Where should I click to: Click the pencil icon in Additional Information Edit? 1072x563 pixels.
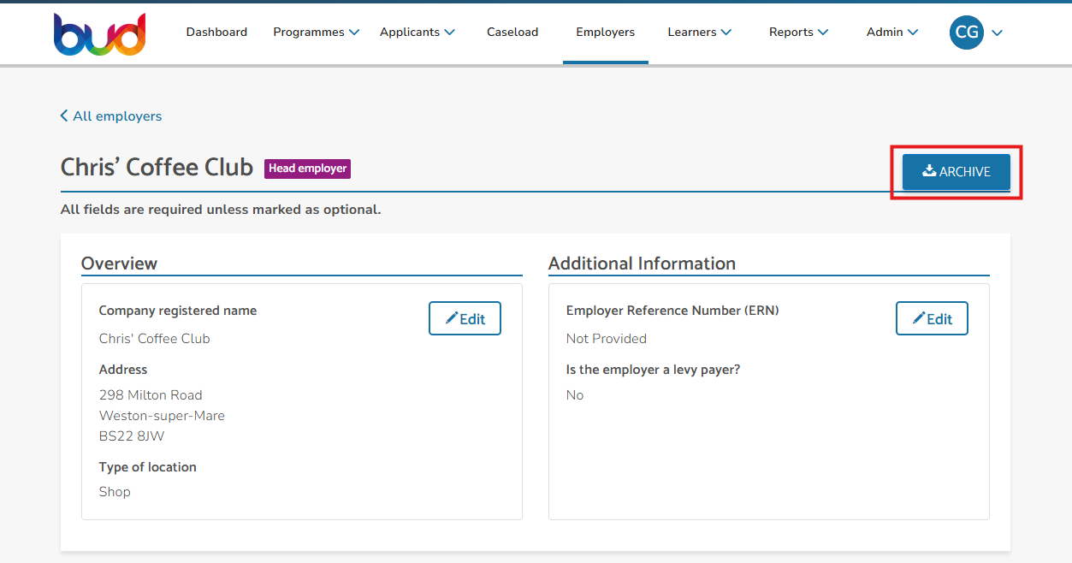pyautogui.click(x=919, y=318)
